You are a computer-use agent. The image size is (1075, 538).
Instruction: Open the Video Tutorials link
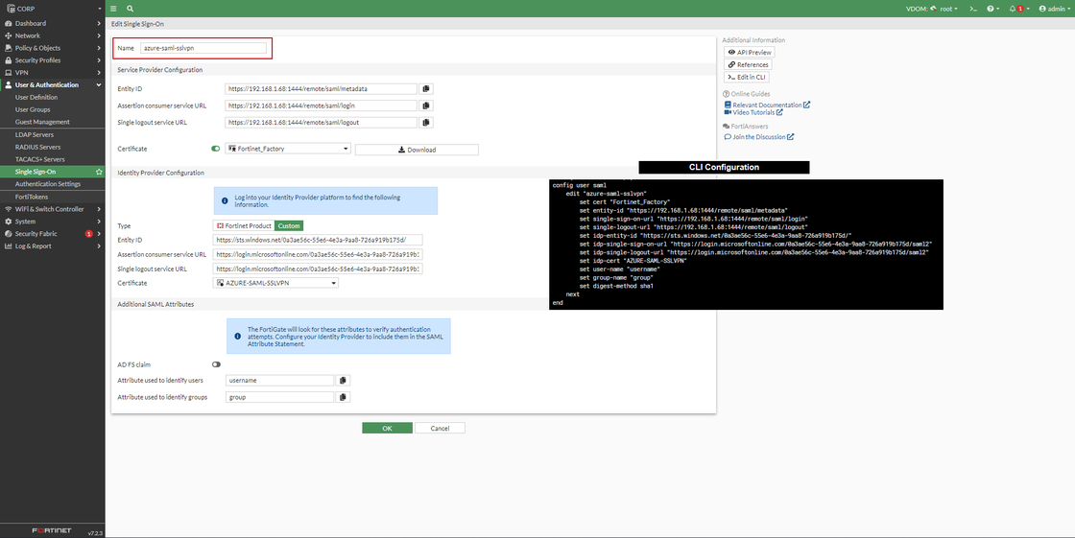click(x=753, y=112)
